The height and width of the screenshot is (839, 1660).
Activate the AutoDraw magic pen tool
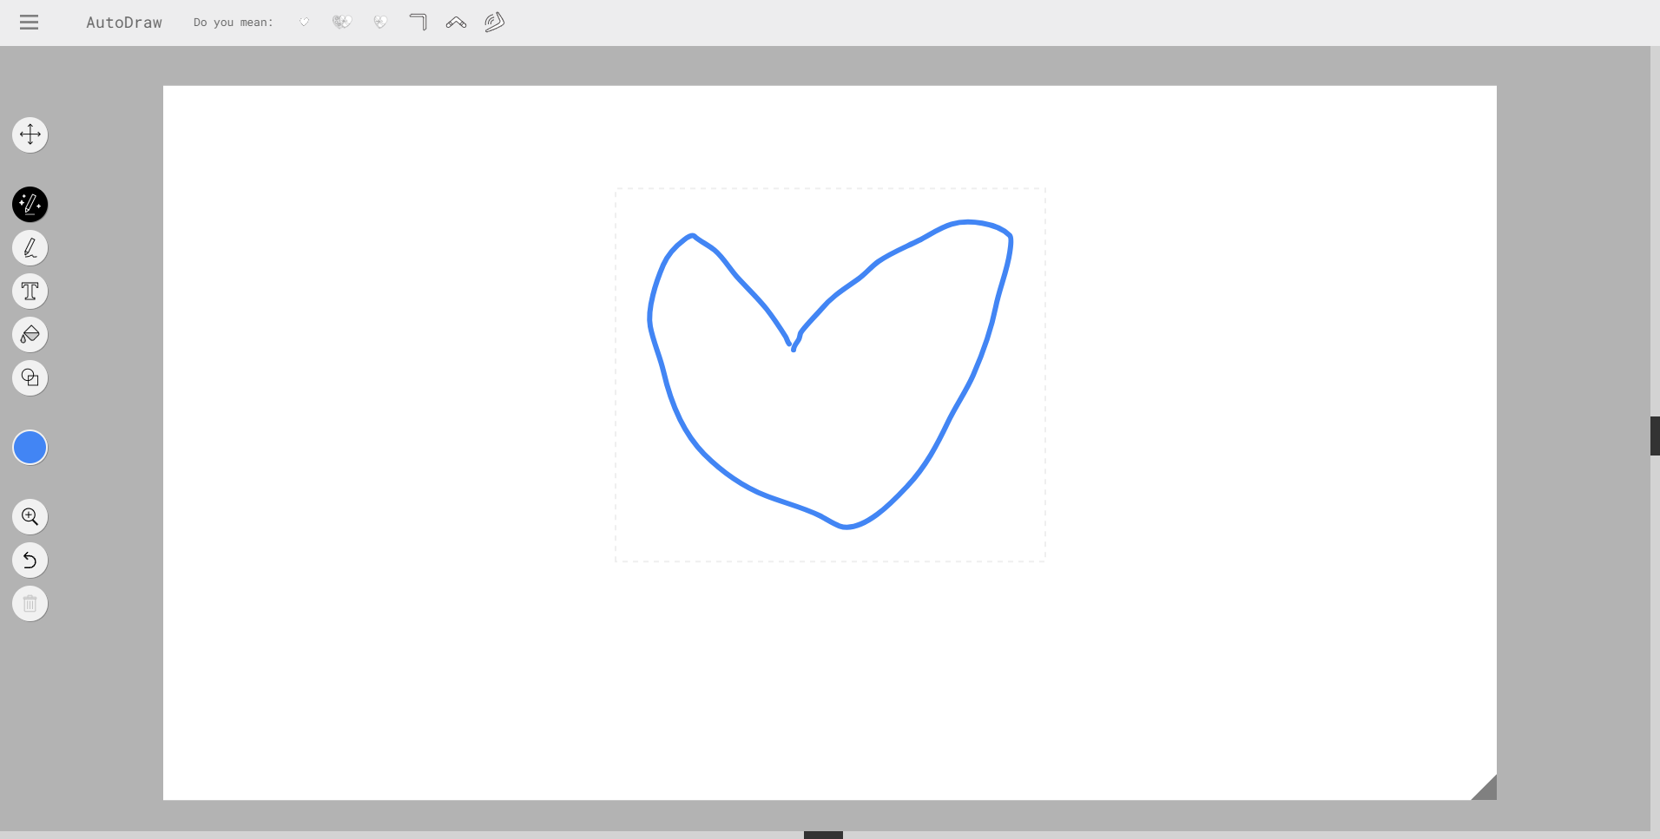[x=30, y=204]
